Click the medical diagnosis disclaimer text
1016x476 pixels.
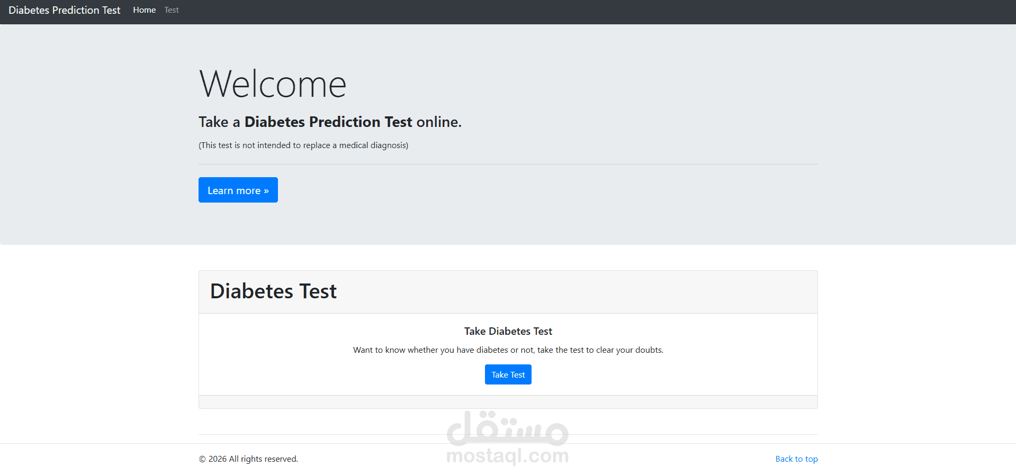click(x=303, y=145)
